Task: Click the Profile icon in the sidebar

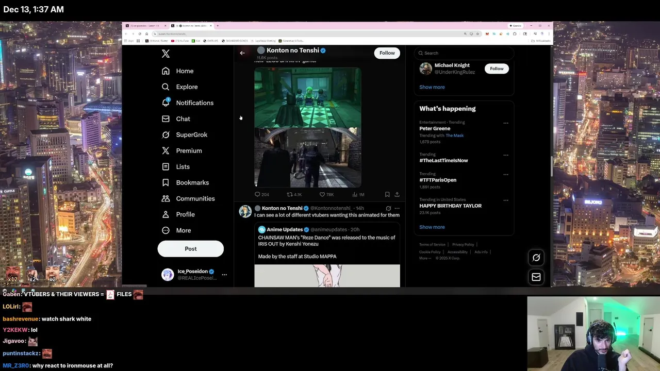Action: (x=166, y=214)
